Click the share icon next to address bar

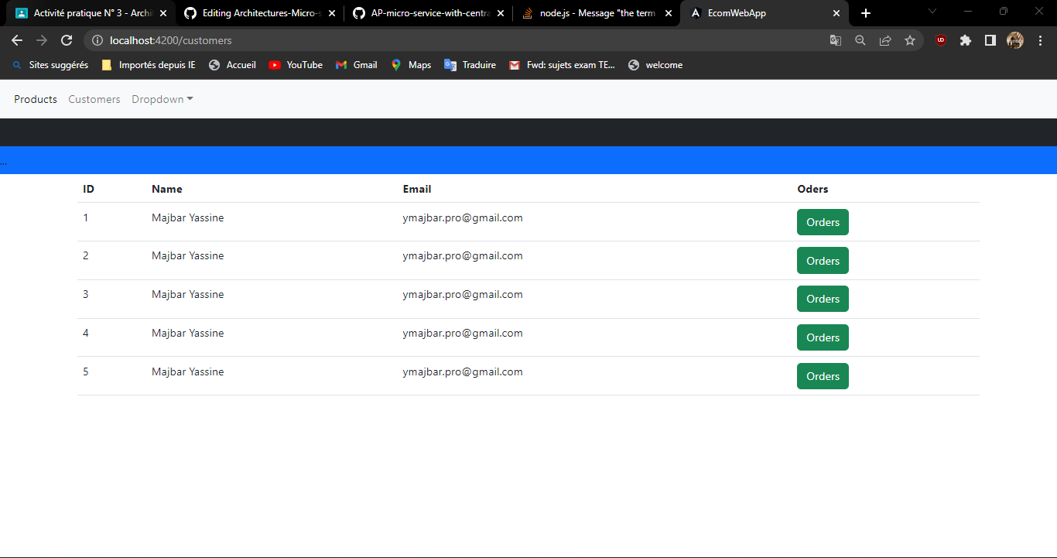tap(885, 40)
